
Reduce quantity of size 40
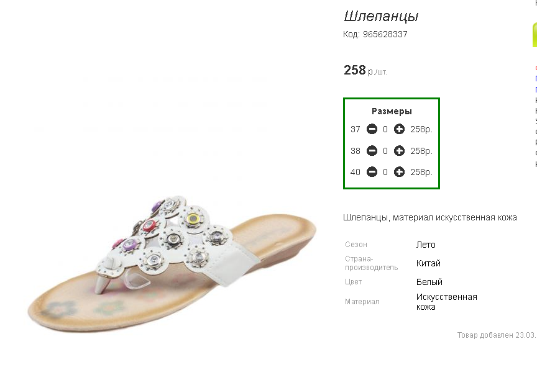(x=372, y=172)
